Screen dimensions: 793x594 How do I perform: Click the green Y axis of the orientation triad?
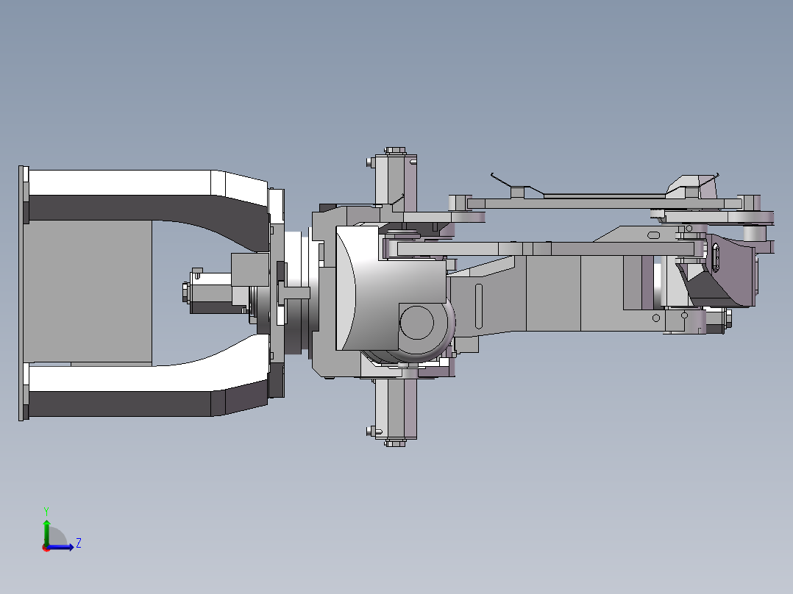pos(46,532)
